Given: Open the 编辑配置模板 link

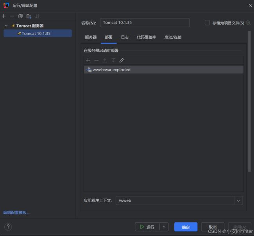Looking at the screenshot, I should (x=16, y=212).
